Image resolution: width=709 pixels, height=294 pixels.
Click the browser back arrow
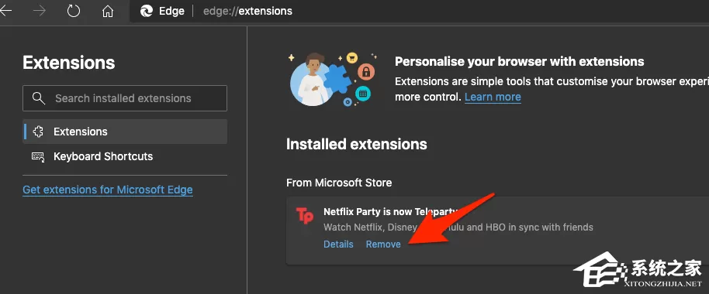coord(5,11)
